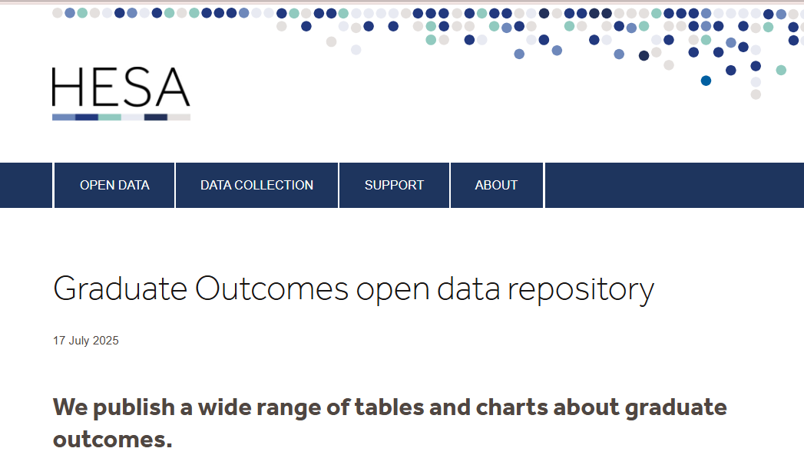Click the periwinkle segment under HESA logo
This screenshot has height=468, width=804.
click(x=64, y=117)
